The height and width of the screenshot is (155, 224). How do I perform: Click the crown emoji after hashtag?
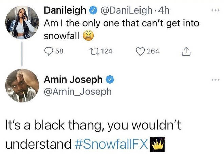tap(157, 145)
